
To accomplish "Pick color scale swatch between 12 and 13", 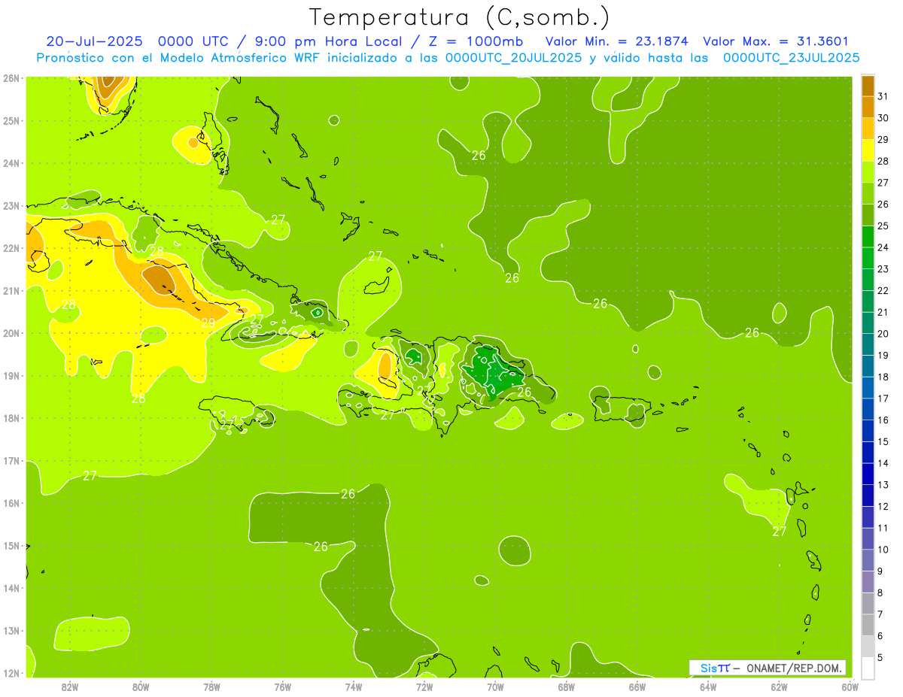I will [868, 495].
